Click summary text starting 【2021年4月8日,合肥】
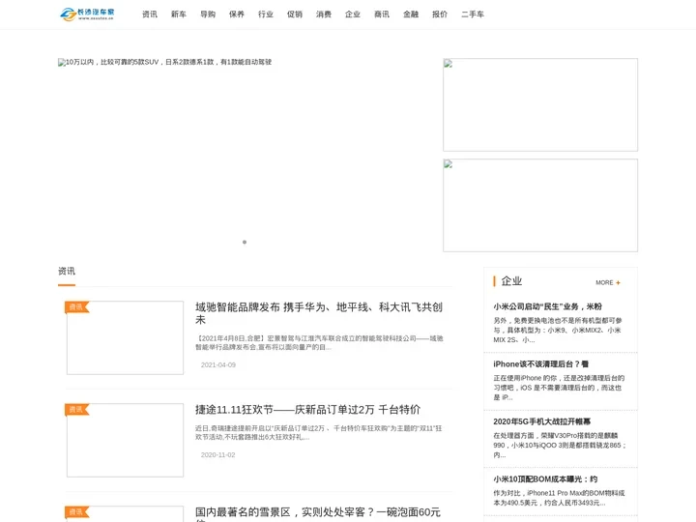This screenshot has height=522, width=696. (x=319, y=342)
